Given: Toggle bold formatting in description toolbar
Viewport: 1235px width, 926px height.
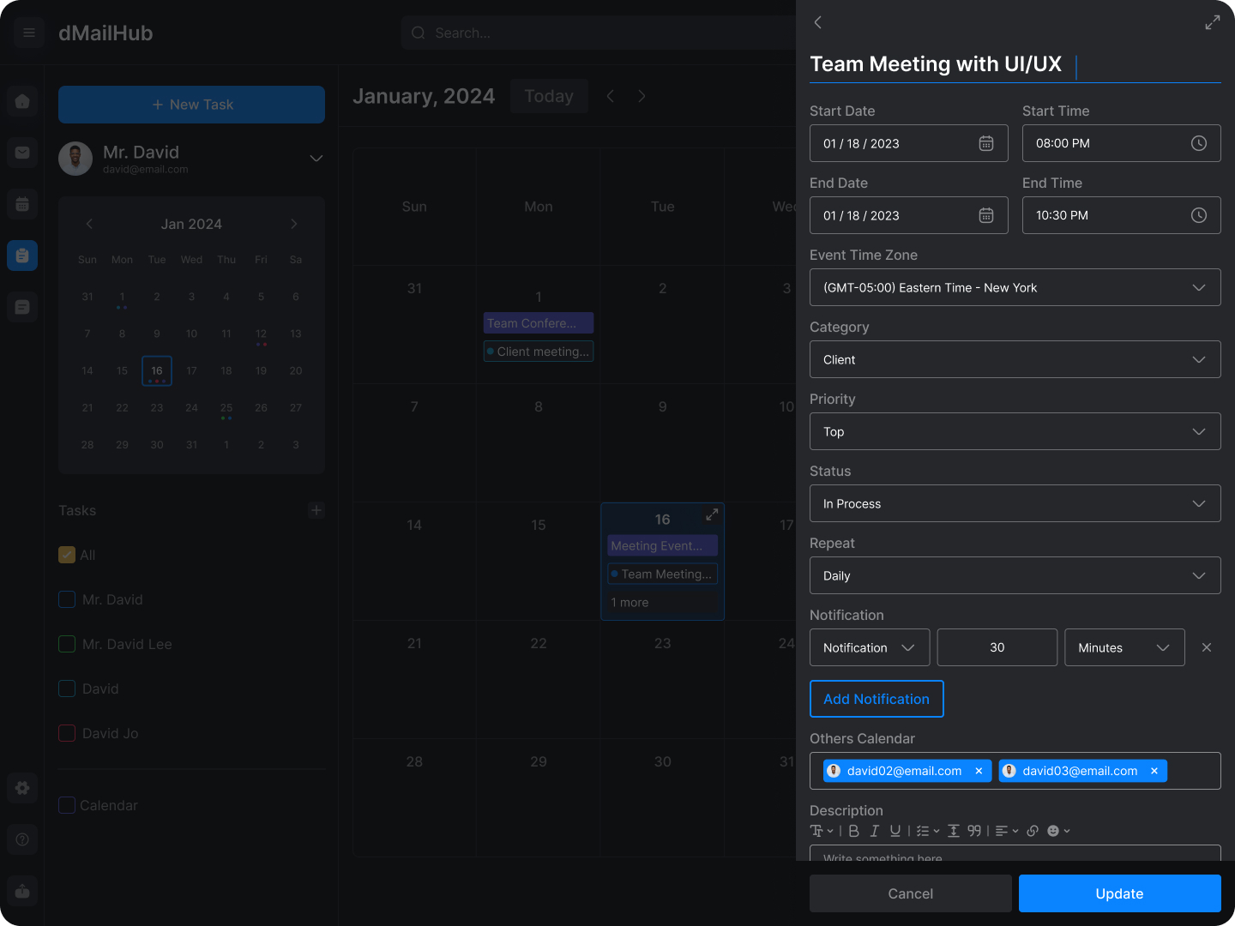Looking at the screenshot, I should pos(854,831).
